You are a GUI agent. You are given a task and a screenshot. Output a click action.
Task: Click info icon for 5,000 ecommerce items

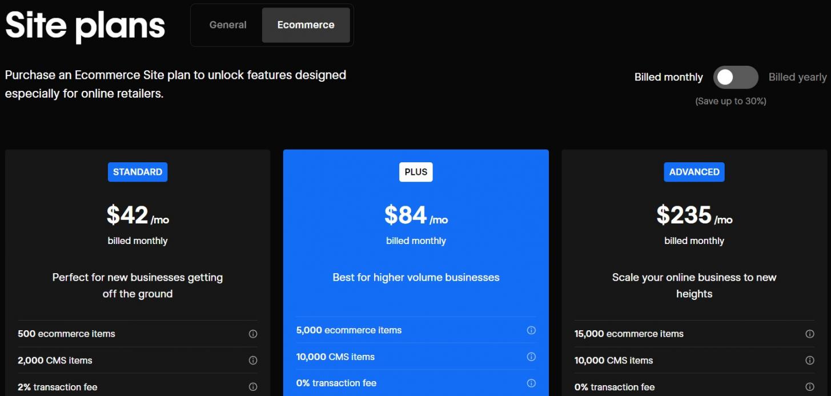(x=531, y=330)
